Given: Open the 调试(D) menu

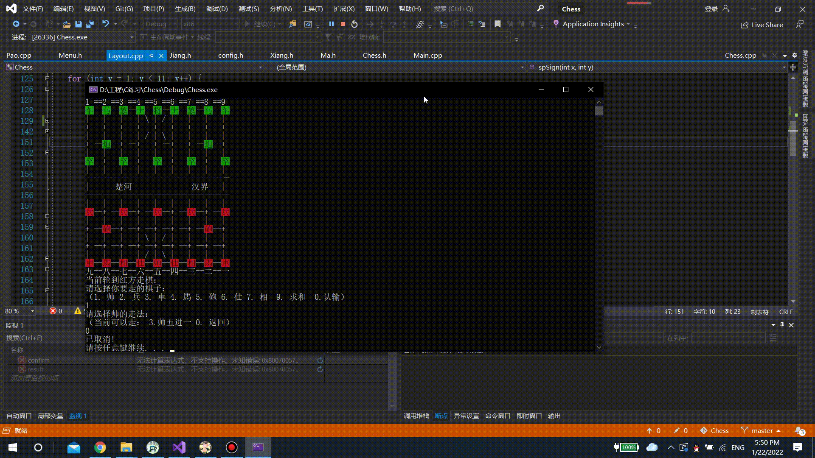Looking at the screenshot, I should point(217,8).
